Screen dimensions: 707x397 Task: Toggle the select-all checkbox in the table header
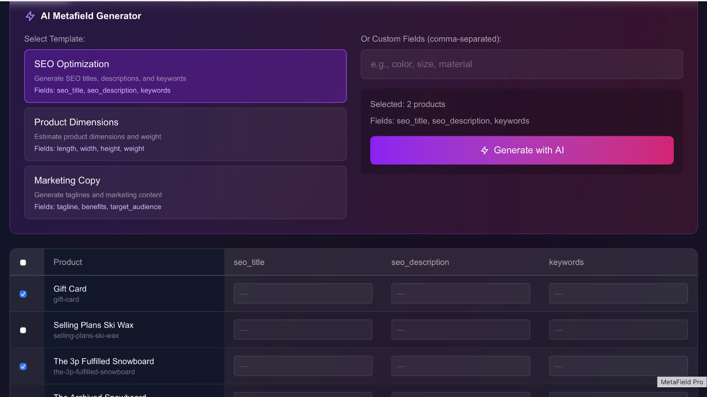tap(23, 262)
